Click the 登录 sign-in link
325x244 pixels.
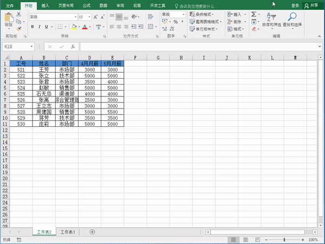(295, 5)
